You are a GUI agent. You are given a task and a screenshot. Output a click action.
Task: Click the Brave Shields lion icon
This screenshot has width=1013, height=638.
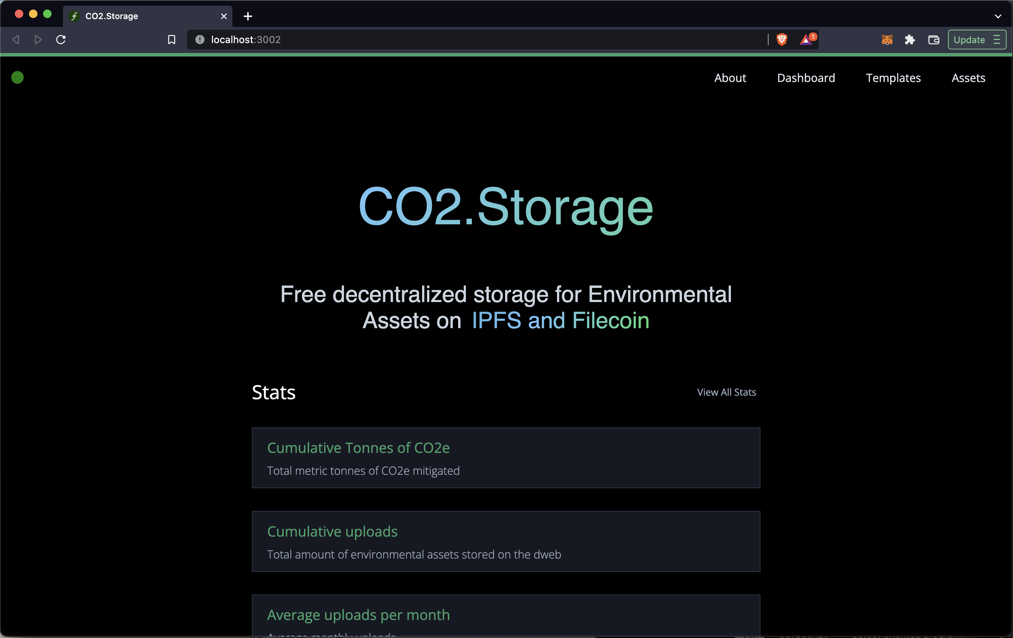click(782, 40)
